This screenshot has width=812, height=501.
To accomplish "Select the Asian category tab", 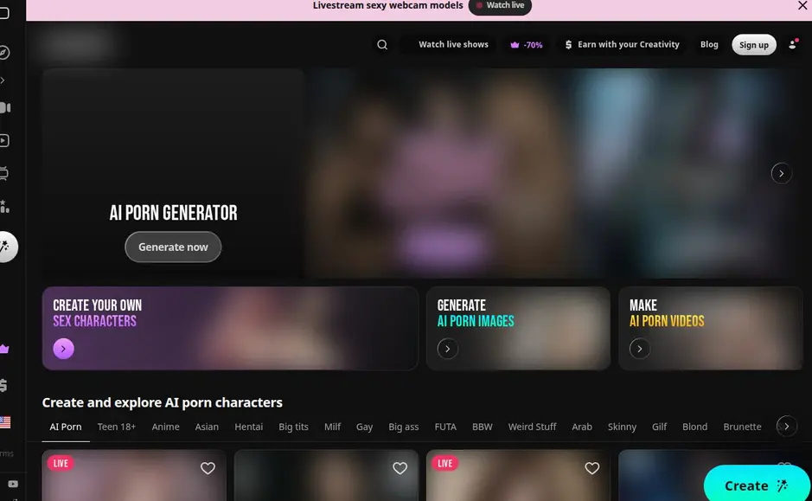I will pos(207,427).
